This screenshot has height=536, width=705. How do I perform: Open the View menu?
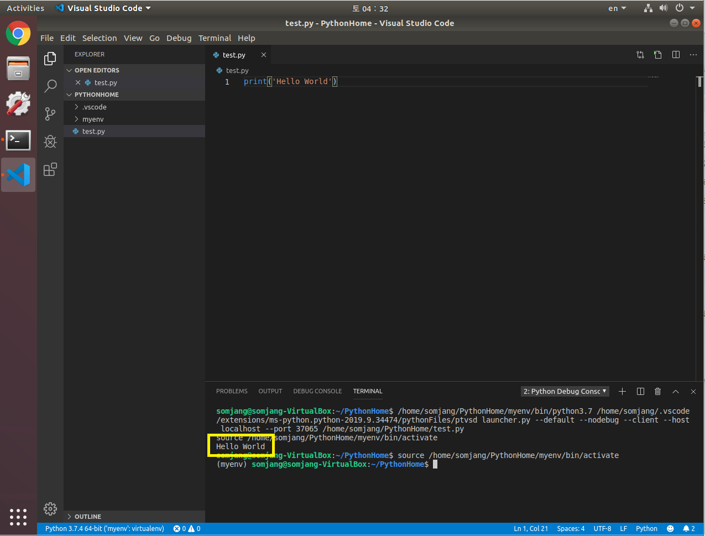click(133, 38)
